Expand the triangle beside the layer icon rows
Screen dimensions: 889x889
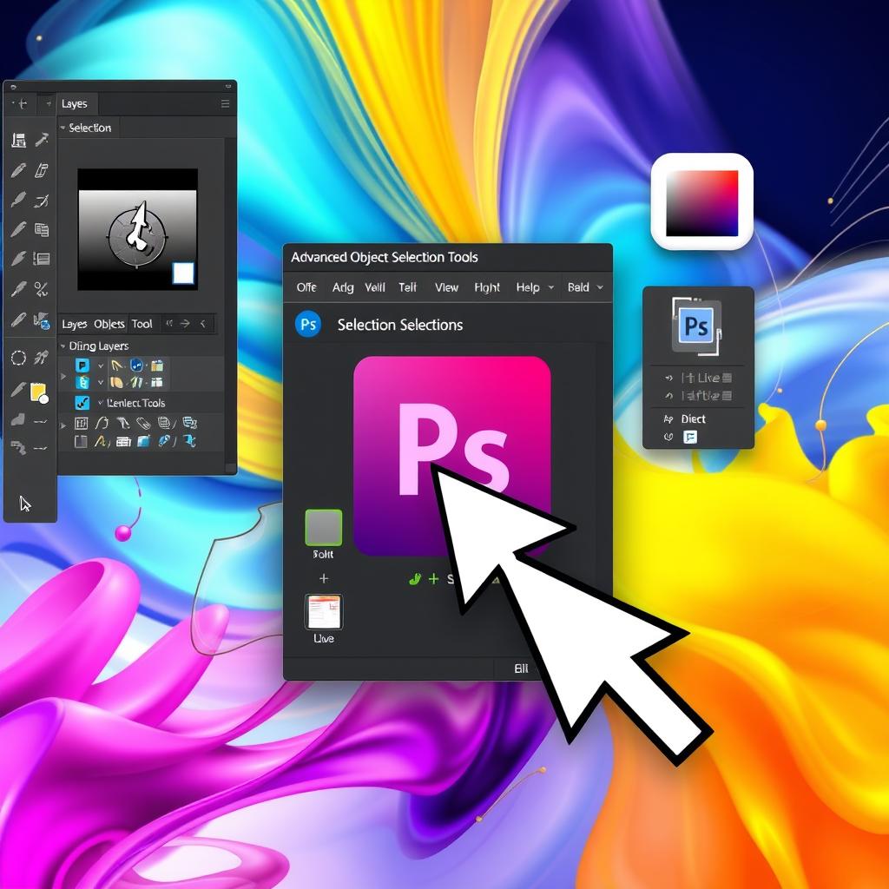(x=63, y=376)
